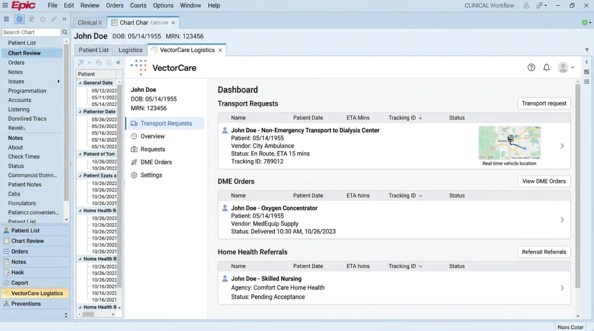
Task: Open the window layout dropdown in title bar
Action: tap(541, 5)
